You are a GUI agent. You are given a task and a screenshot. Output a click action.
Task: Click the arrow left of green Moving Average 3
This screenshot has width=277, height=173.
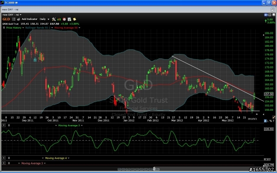pyautogui.click(x=56, y=125)
